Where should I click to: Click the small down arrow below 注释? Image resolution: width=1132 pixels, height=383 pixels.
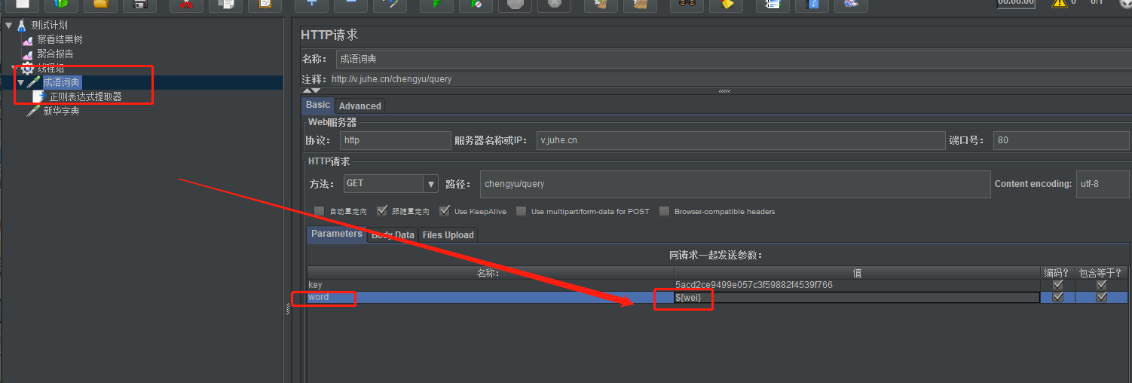coord(316,90)
